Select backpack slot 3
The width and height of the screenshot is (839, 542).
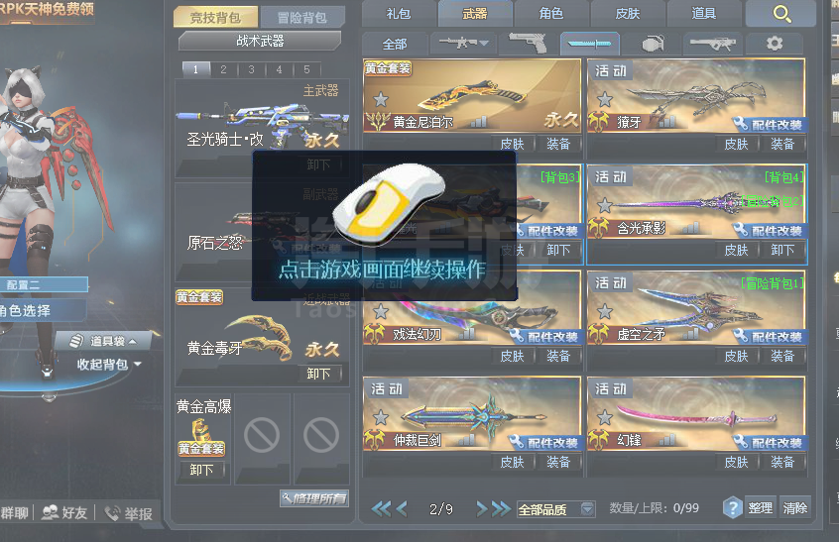pos(252,69)
